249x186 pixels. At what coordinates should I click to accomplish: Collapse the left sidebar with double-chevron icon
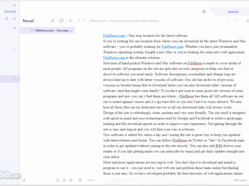tap(14, 5)
